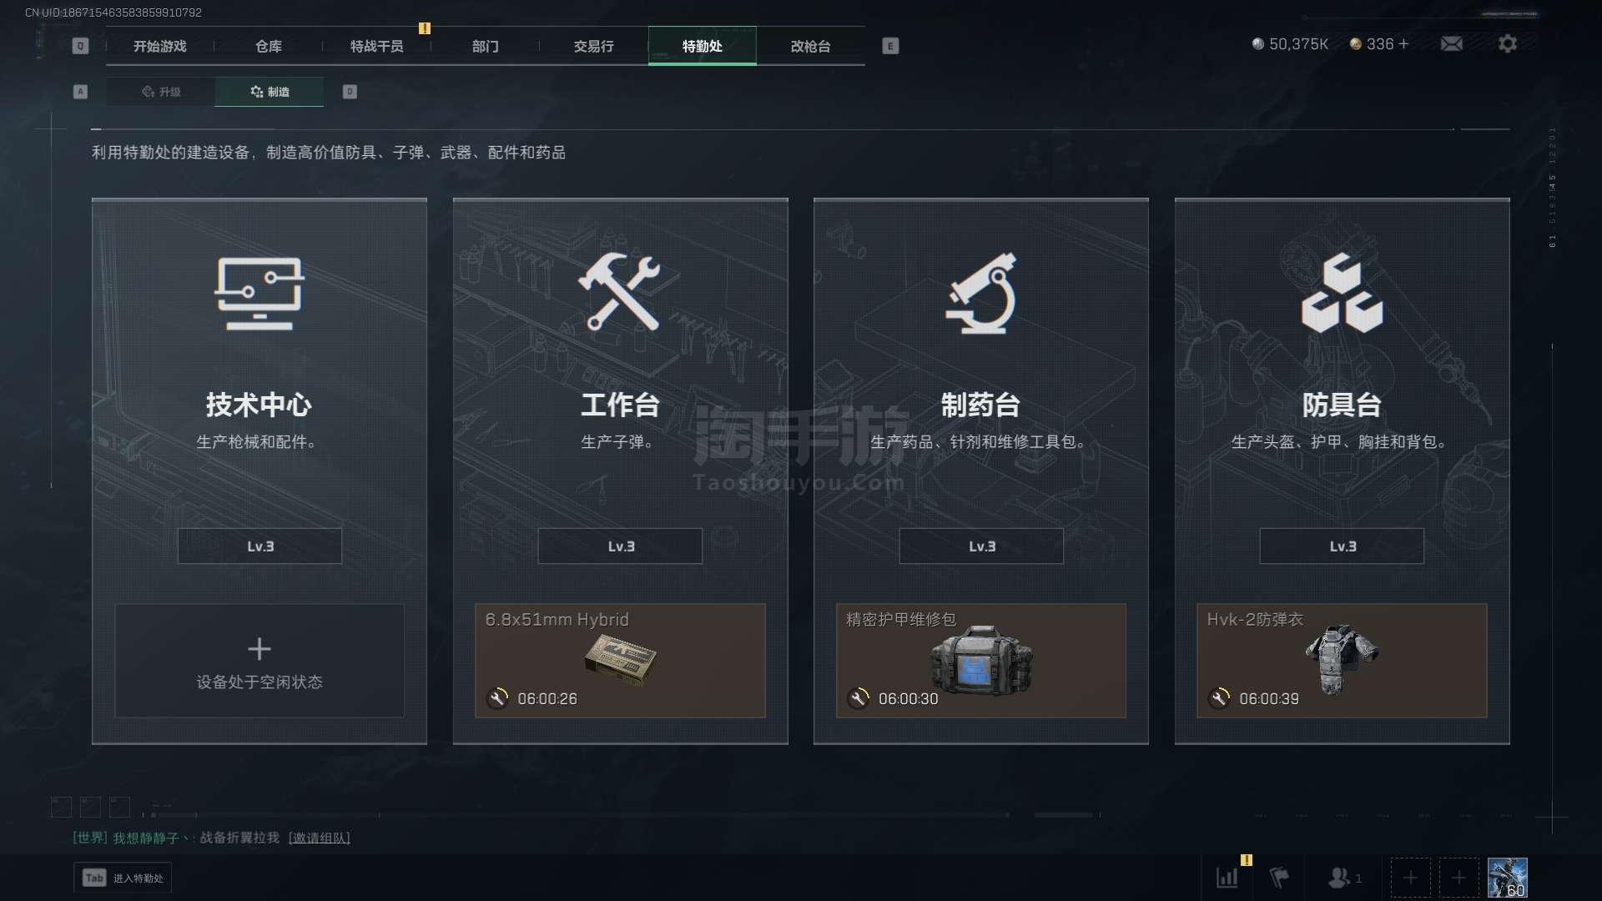Click the 技术中心 computer monitor icon
1602x901 pixels.
[x=259, y=293]
